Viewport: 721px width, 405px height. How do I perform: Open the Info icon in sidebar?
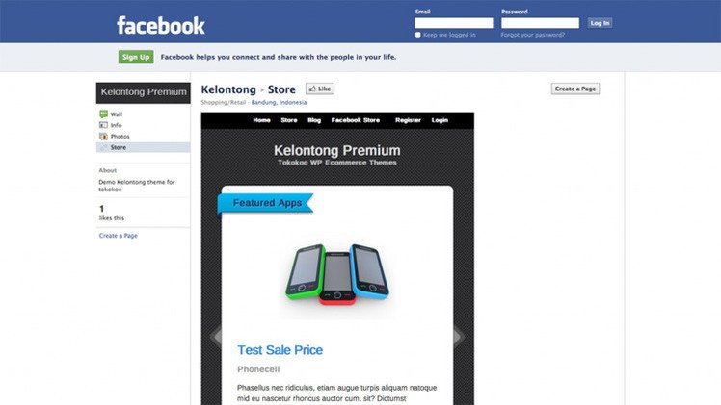103,125
